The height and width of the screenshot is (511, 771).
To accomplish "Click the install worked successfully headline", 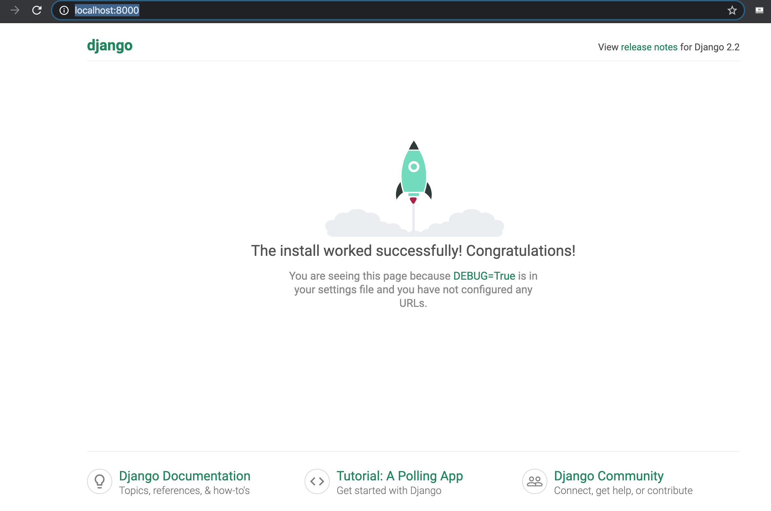I will 413,251.
